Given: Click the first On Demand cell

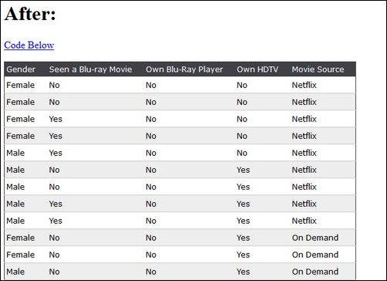Looking at the screenshot, I should pyautogui.click(x=315, y=238).
